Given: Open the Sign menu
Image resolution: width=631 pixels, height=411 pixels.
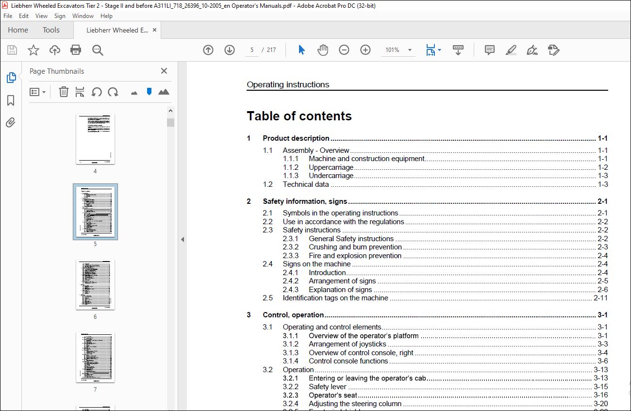Looking at the screenshot, I should (60, 16).
